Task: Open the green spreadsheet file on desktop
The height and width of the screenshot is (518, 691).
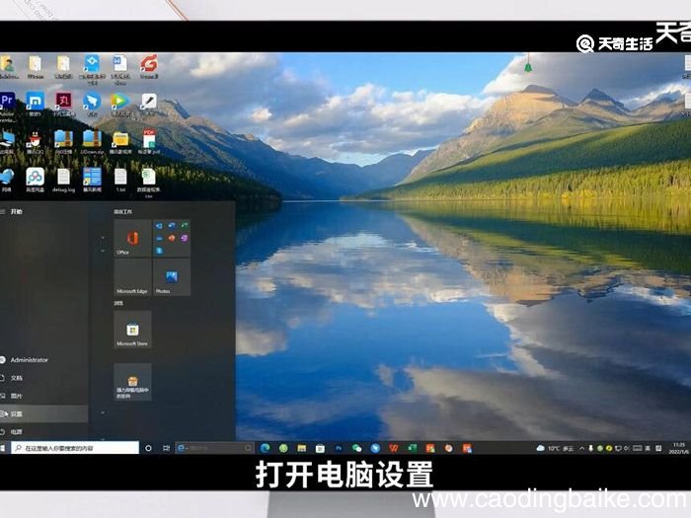Action: [148, 183]
